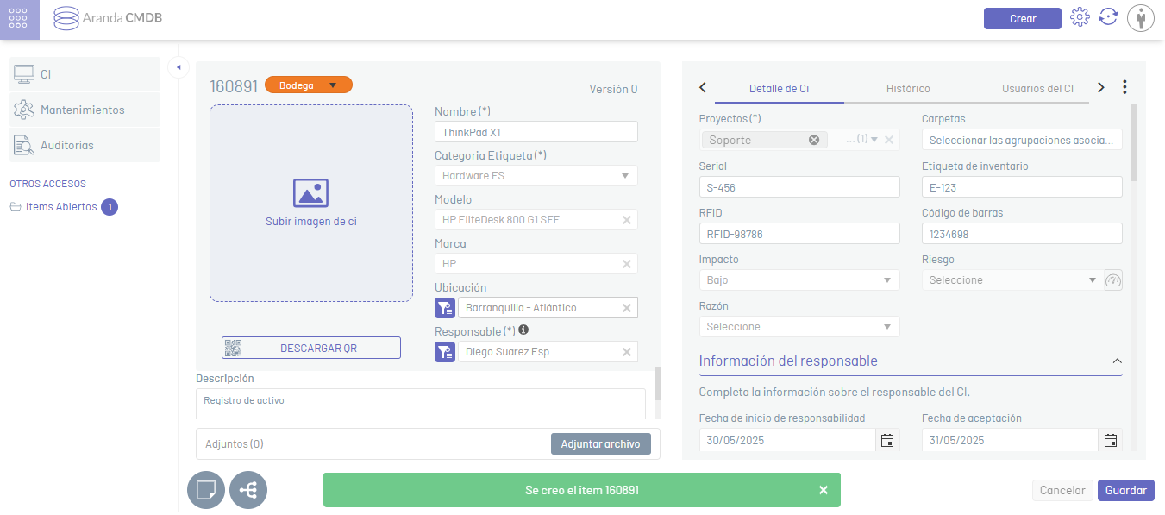Click the risk gauge icon
The height and width of the screenshot is (515, 1165).
[1113, 280]
